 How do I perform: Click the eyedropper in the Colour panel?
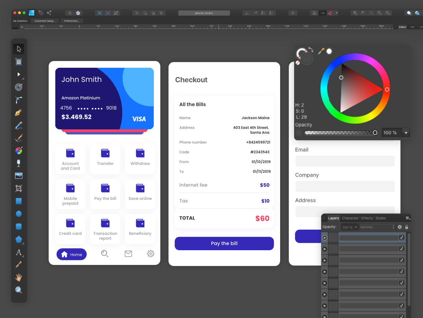click(x=321, y=51)
